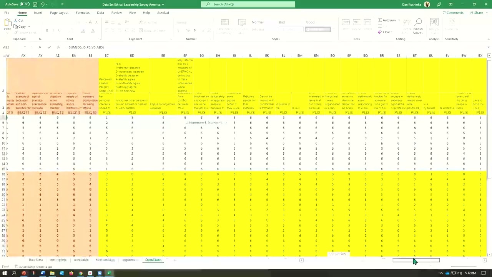Image resolution: width=492 pixels, height=277 pixels.
Task: Click Decrease Font Size icon
Action: pos(96,22)
